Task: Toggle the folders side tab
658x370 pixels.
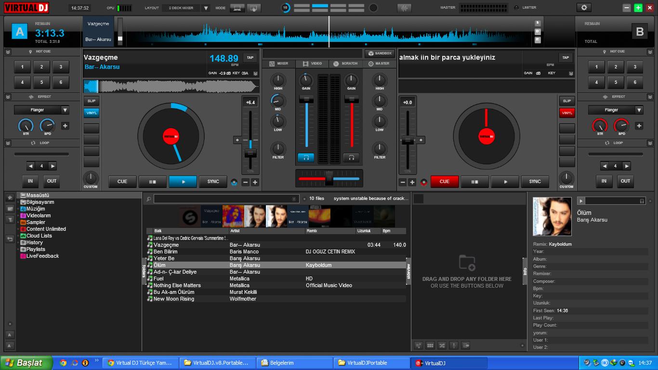Action: point(144,271)
